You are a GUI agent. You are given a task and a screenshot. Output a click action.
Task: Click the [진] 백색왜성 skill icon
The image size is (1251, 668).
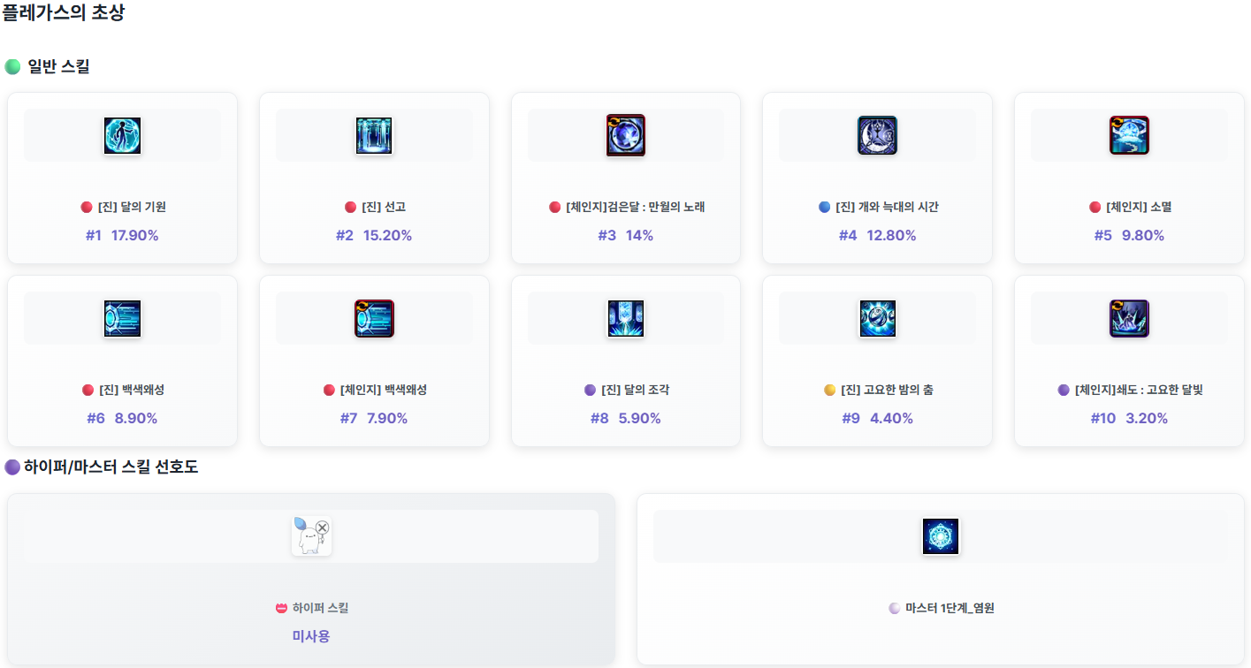tap(122, 319)
